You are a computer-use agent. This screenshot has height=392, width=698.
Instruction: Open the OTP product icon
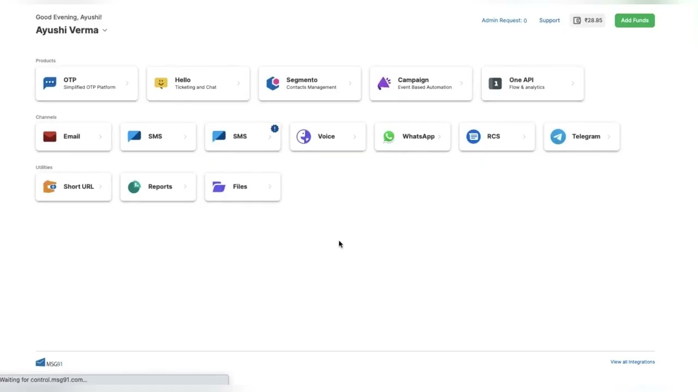pos(50,83)
